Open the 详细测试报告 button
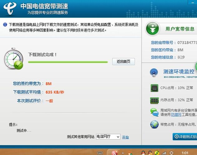 click(185, 136)
